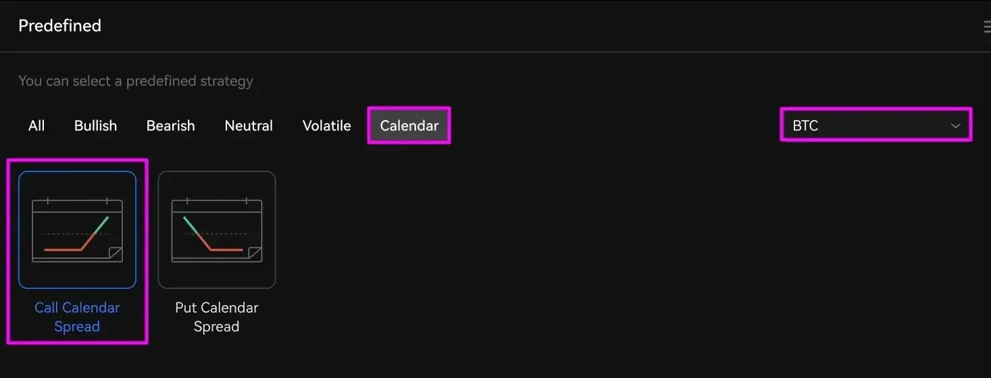Open the BTC asset selector
Screen dimensions: 991x378
[876, 126]
